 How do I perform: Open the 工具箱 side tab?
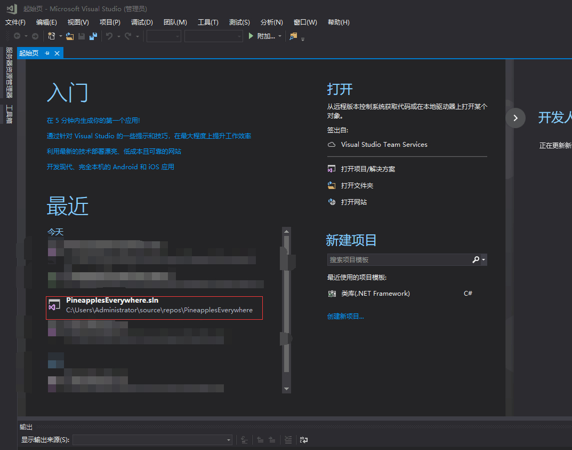click(9, 114)
